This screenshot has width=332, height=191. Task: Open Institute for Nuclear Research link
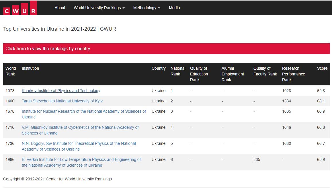pos(84,112)
